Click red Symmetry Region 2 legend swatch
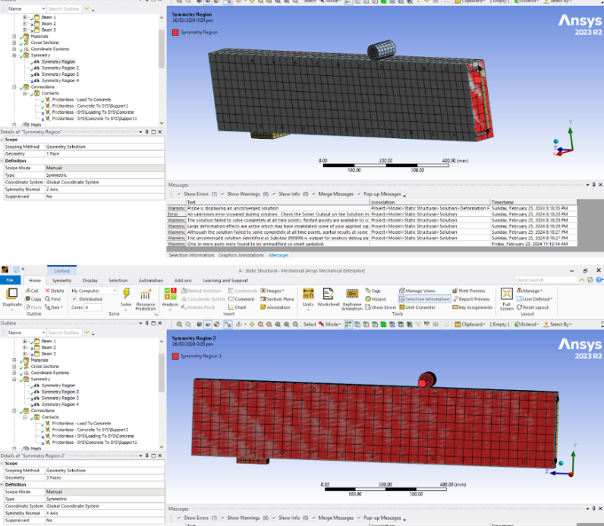The height and width of the screenshot is (526, 604). pyautogui.click(x=175, y=356)
